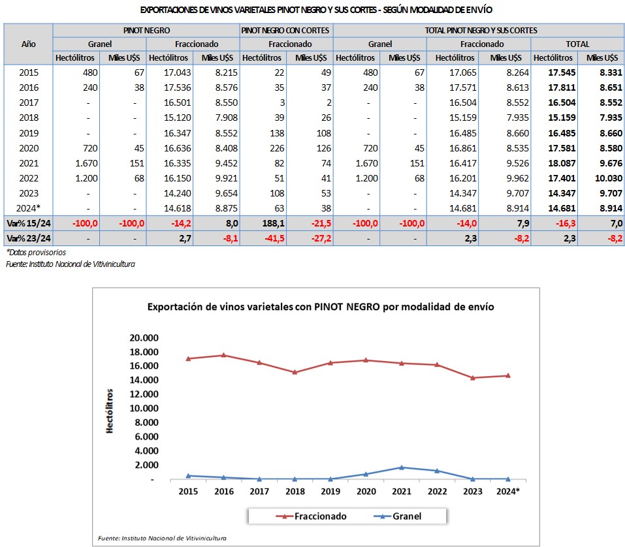Click the Var% 15/24 row label
This screenshot has height=547, width=625.
[28, 223]
